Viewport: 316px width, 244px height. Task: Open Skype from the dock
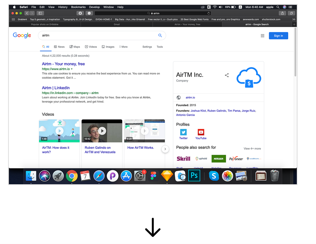[214, 176]
